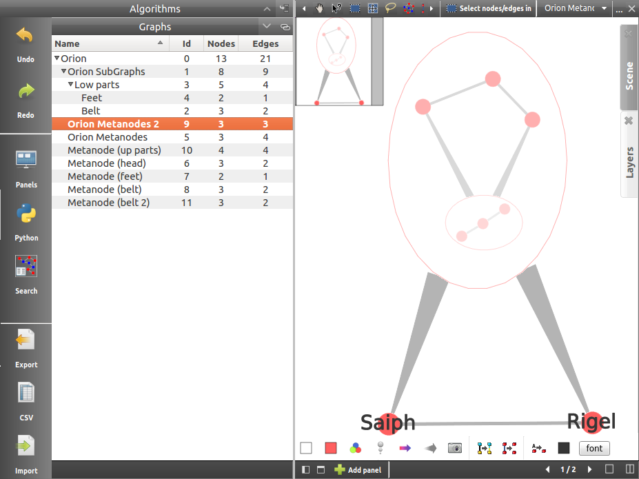Collapse the Orion SubGraphs tree node
639x479 pixels.
(x=63, y=72)
